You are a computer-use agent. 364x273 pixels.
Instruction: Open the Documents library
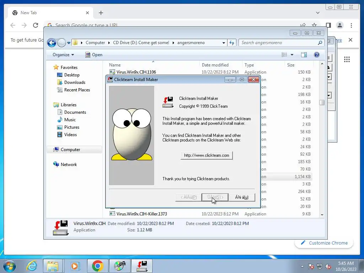click(75, 112)
